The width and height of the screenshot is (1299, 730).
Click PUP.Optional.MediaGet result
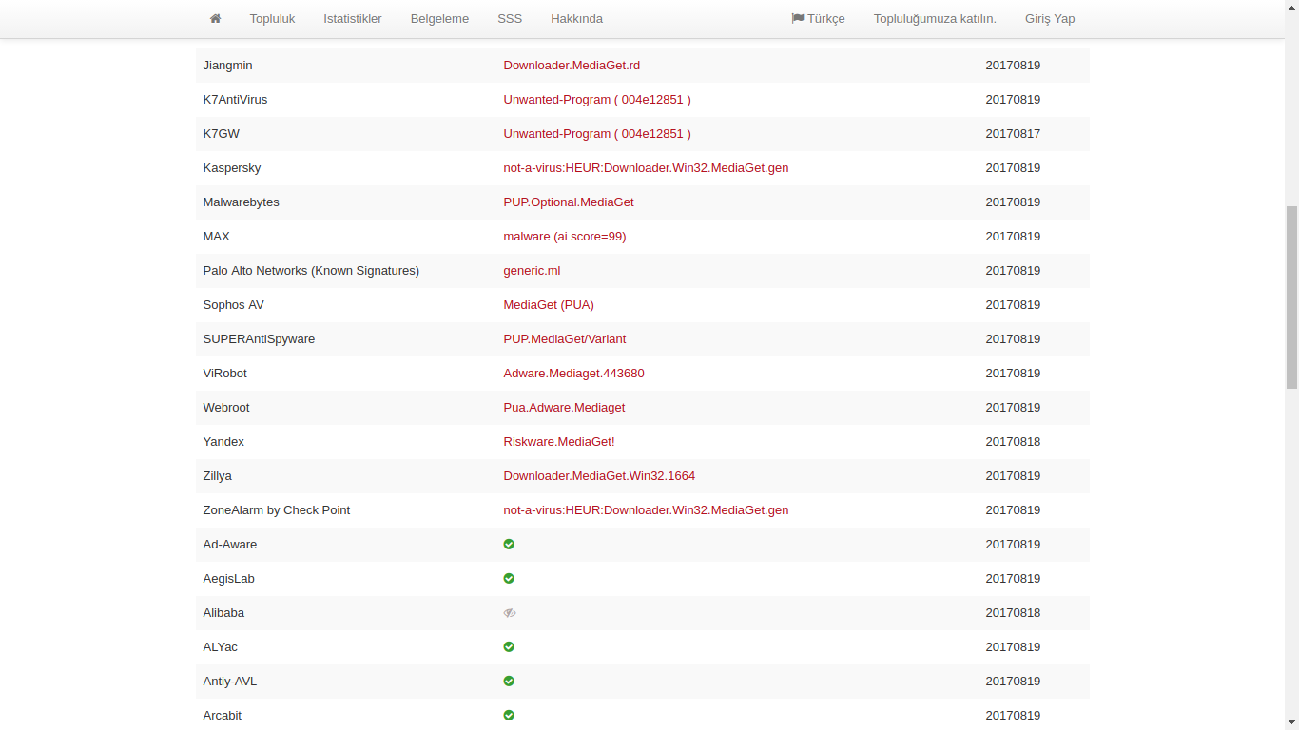[x=569, y=202]
